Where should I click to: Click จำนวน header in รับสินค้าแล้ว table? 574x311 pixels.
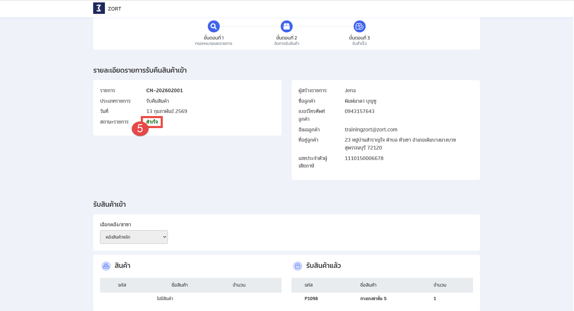440,285
